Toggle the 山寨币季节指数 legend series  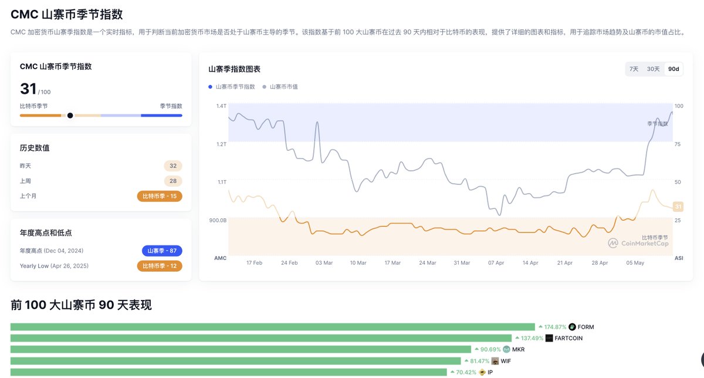point(232,87)
